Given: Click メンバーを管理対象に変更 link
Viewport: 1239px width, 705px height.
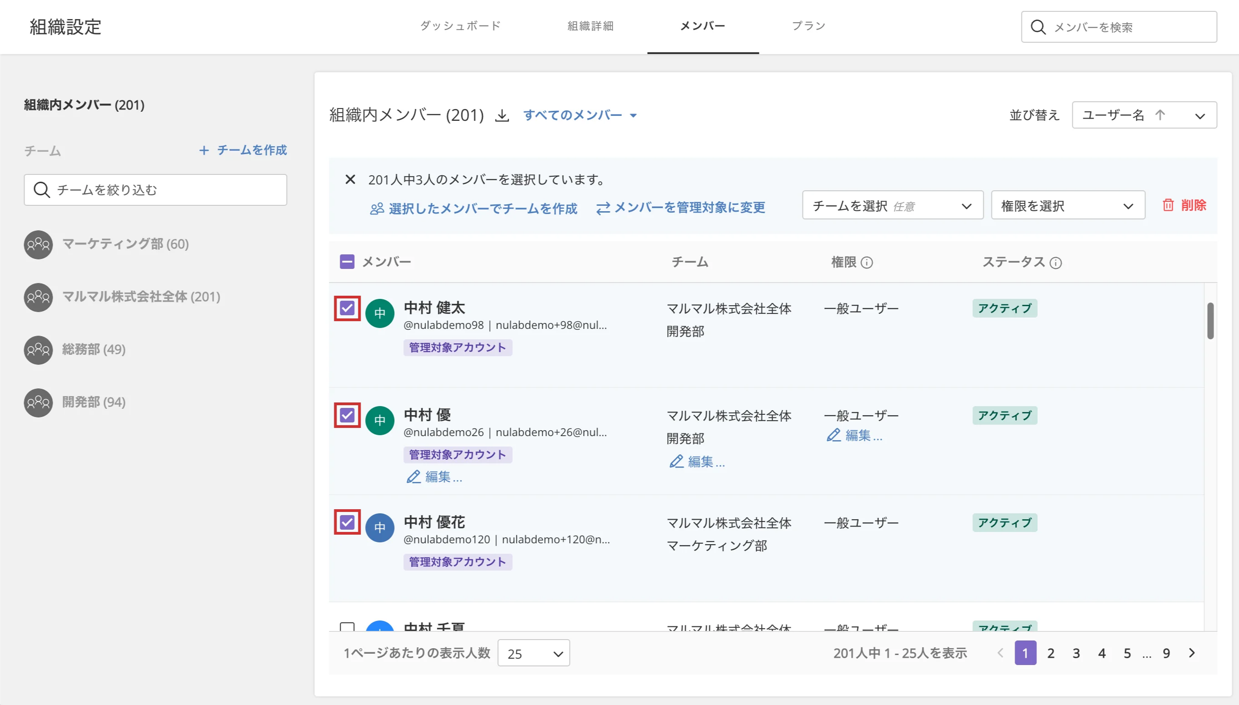Looking at the screenshot, I should (680, 208).
